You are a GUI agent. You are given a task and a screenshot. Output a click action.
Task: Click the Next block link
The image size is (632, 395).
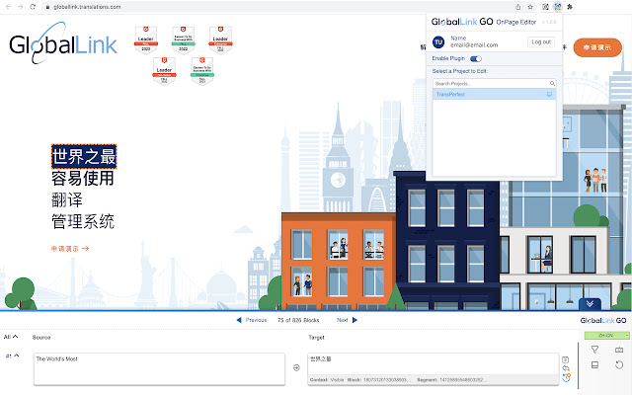click(343, 320)
